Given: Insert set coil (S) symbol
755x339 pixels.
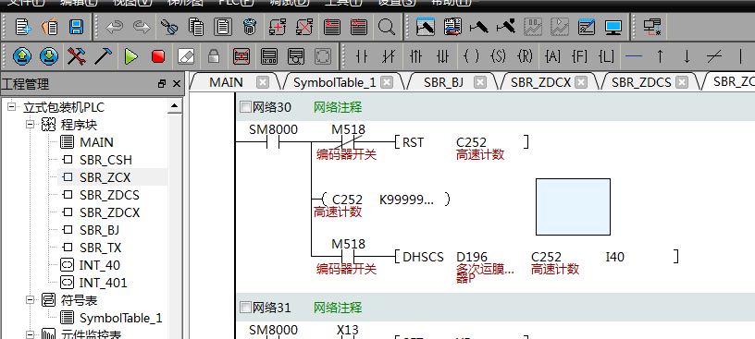Looking at the screenshot, I should point(498,56).
